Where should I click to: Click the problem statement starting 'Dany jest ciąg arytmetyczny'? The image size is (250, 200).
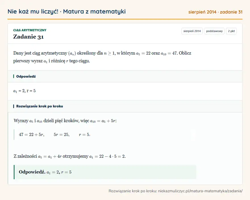coord(102,57)
